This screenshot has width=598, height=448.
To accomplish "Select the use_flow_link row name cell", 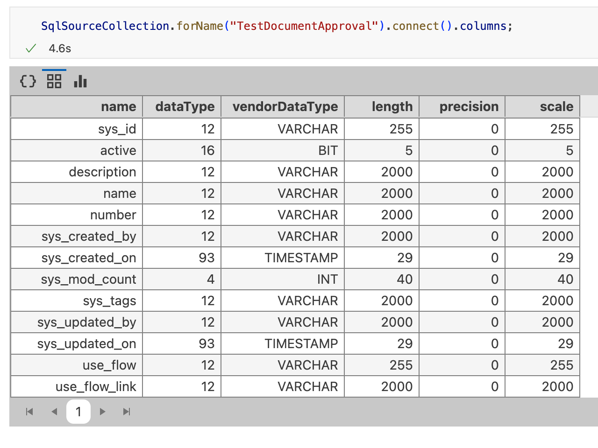I will [96, 387].
